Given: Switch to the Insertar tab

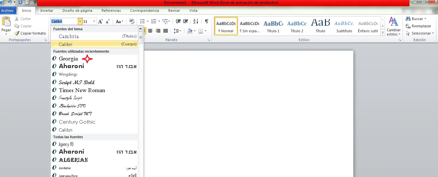Looking at the screenshot, I should (47, 11).
